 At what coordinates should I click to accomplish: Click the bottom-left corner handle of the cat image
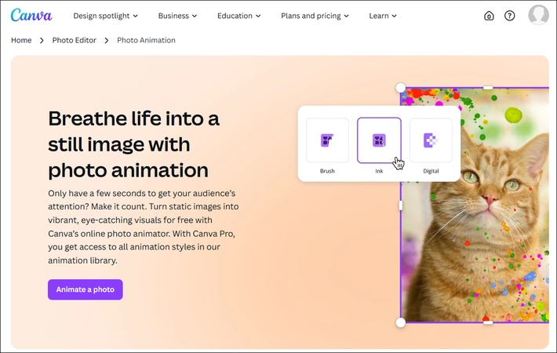pos(401,322)
